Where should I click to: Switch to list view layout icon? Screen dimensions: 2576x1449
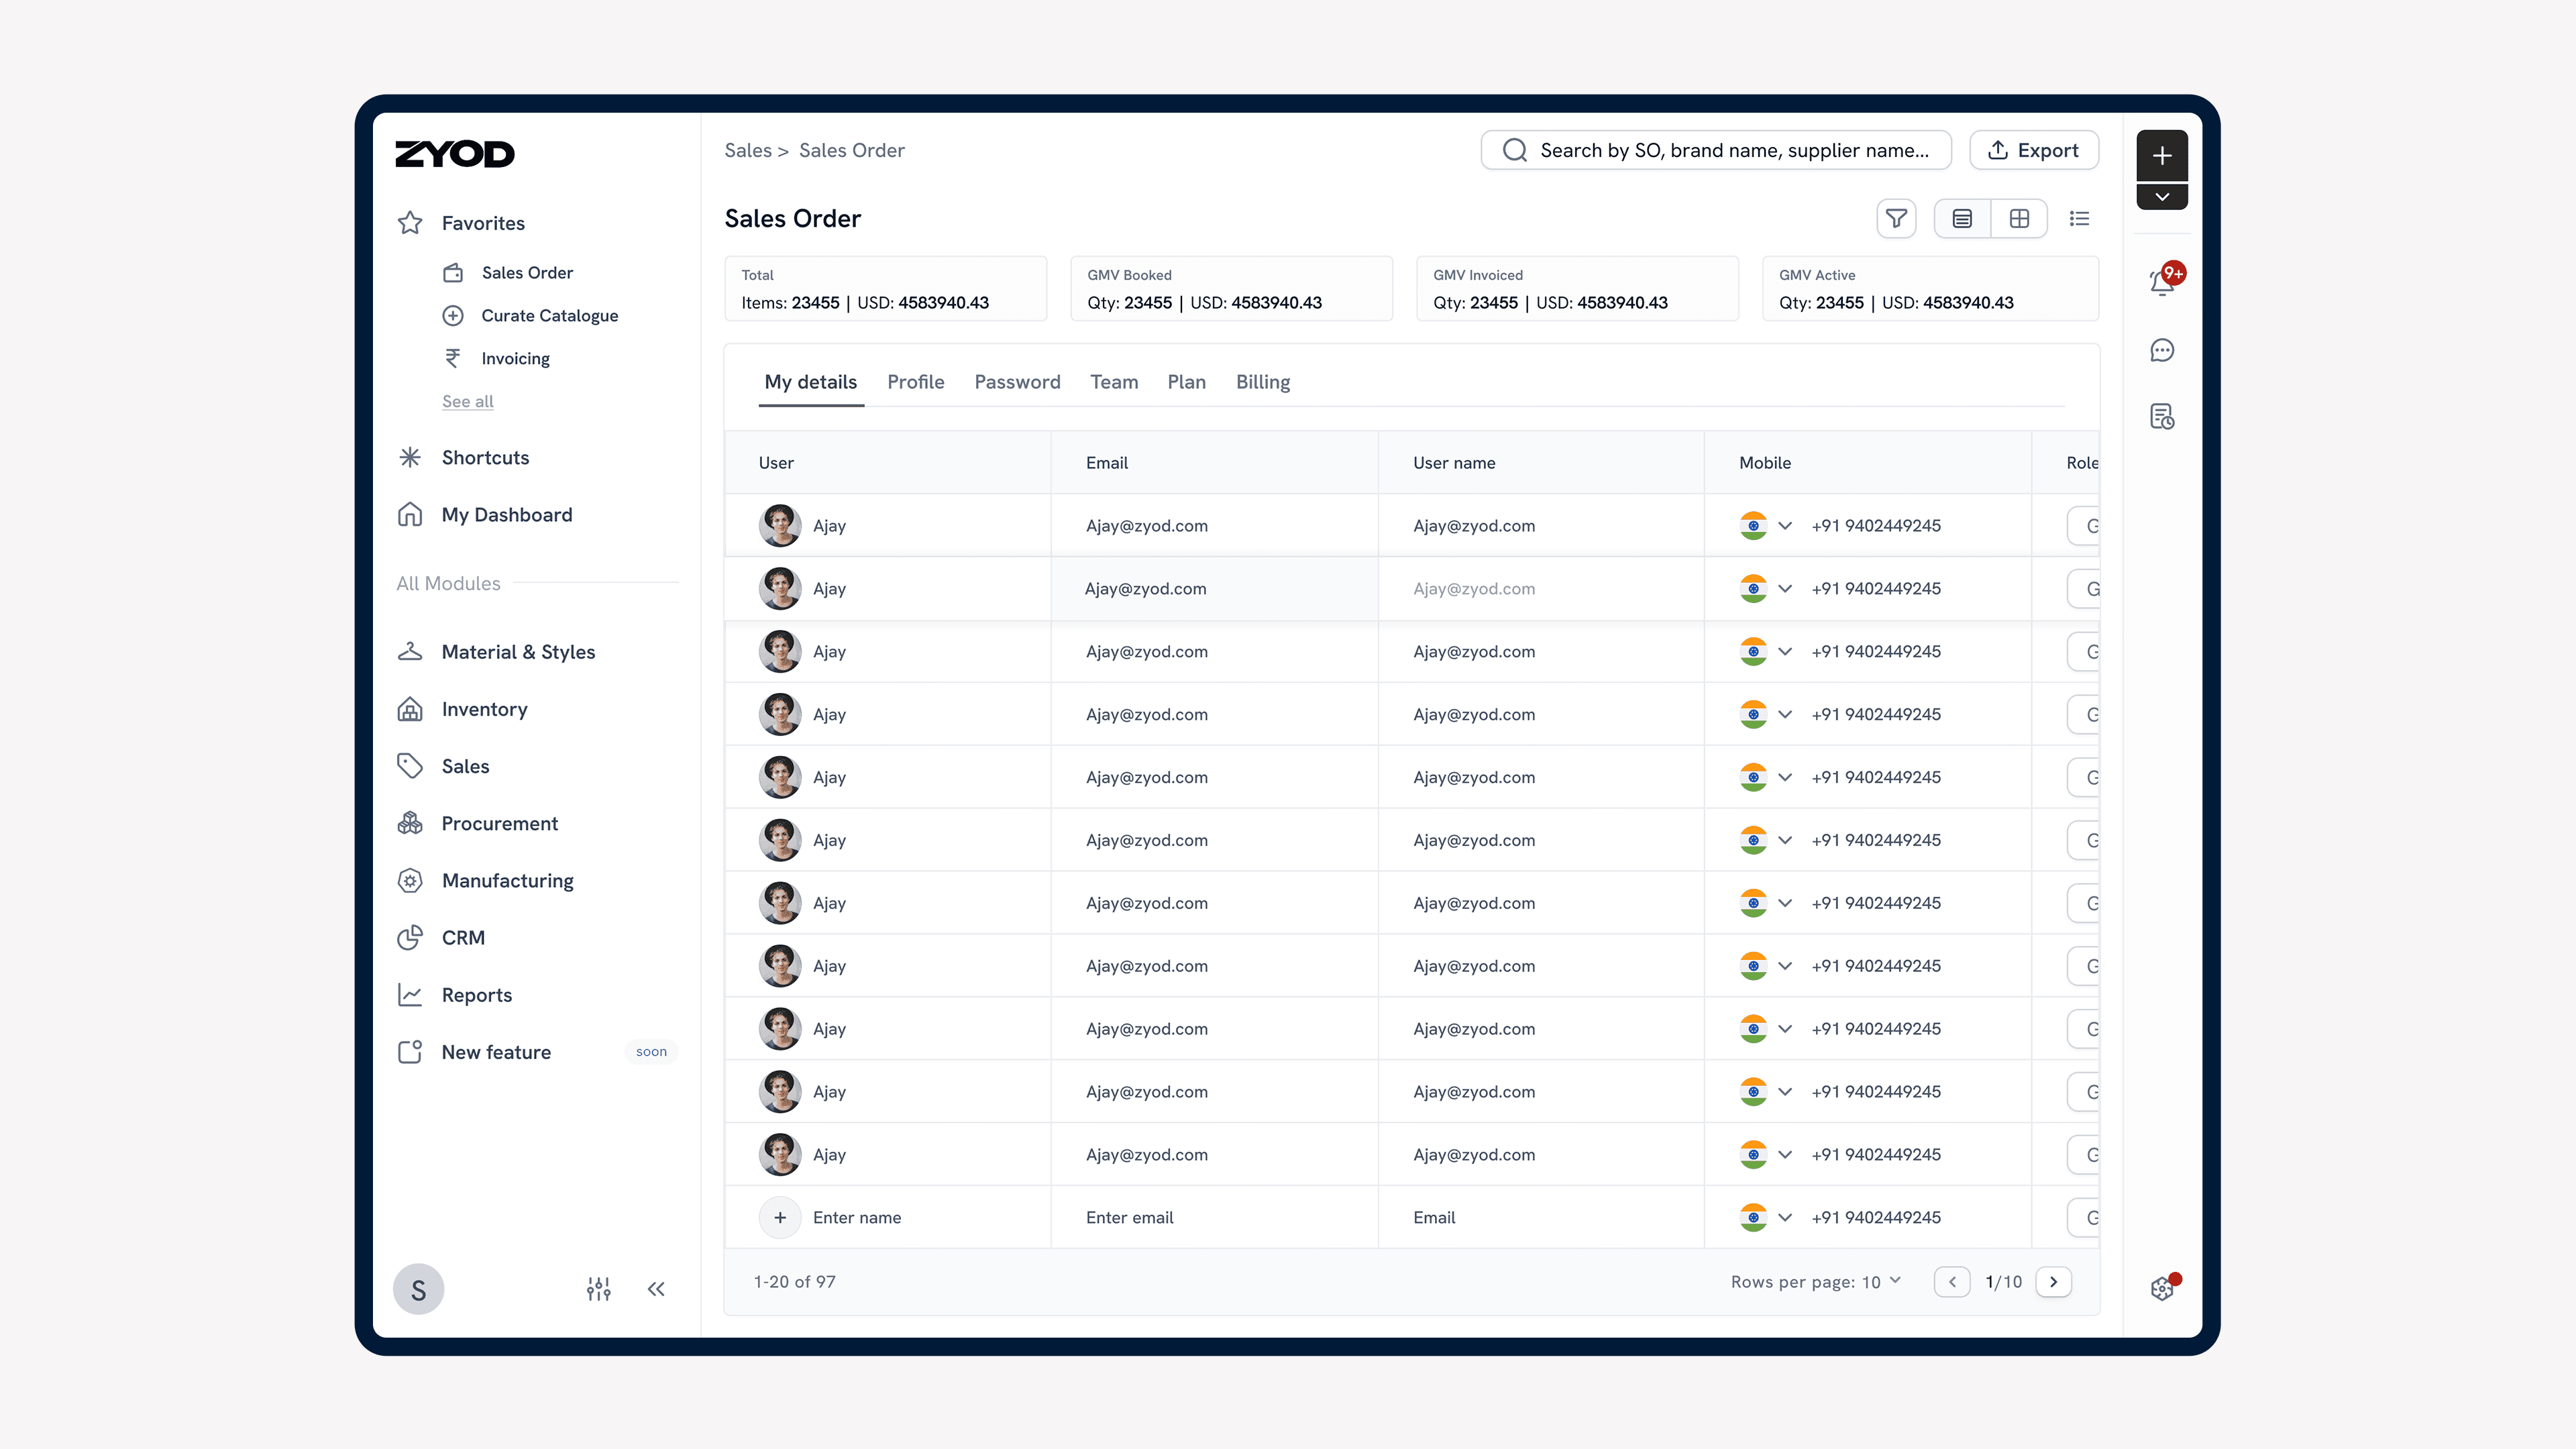click(x=1962, y=218)
